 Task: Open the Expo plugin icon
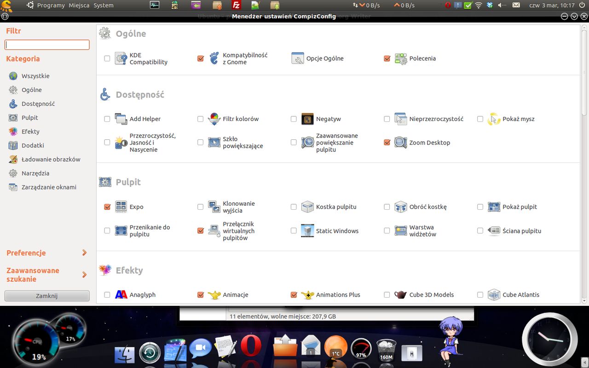[x=121, y=207]
